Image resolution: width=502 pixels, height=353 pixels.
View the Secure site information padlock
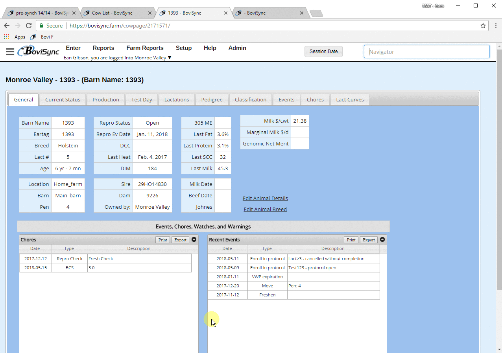coord(41,26)
